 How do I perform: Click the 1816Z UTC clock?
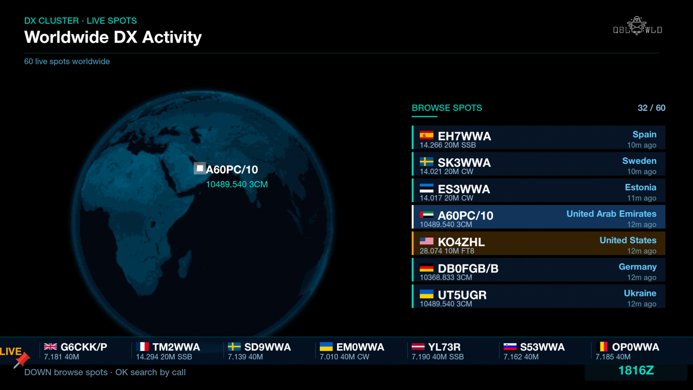636,370
